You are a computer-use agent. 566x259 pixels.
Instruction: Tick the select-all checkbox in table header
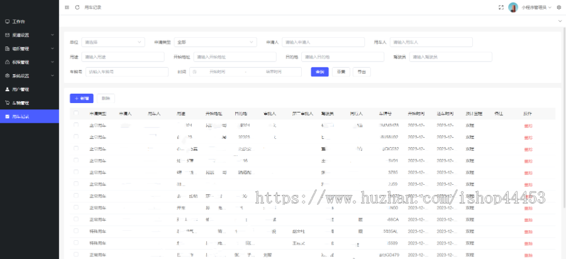point(76,113)
